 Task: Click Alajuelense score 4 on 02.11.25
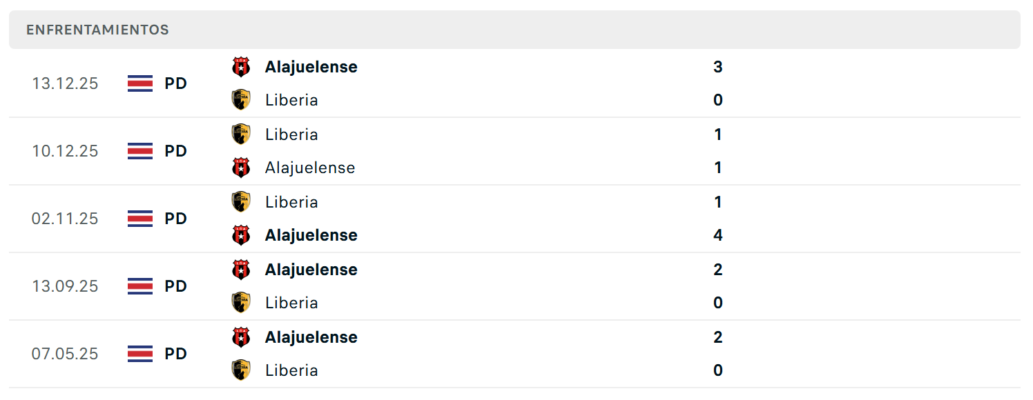(718, 235)
